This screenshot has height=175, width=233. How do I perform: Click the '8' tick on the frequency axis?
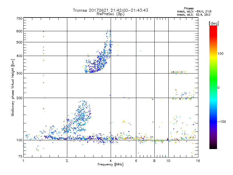tap(154, 161)
